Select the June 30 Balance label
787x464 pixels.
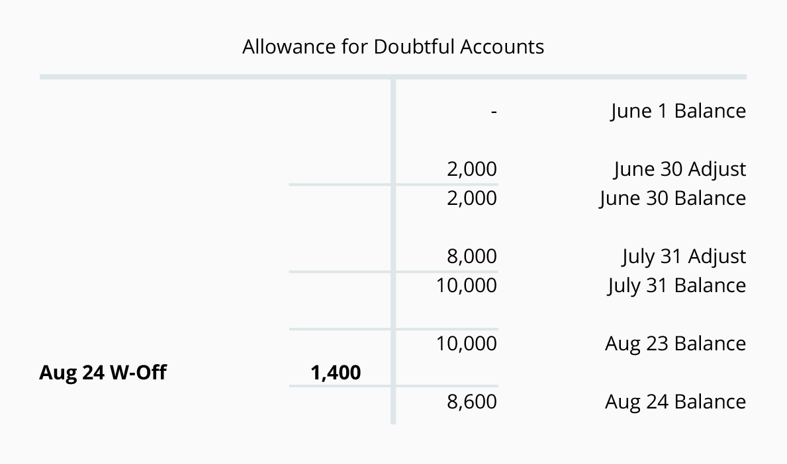[672, 198]
